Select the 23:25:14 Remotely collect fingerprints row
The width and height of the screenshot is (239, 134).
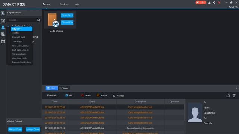pyautogui.click(x=113, y=128)
